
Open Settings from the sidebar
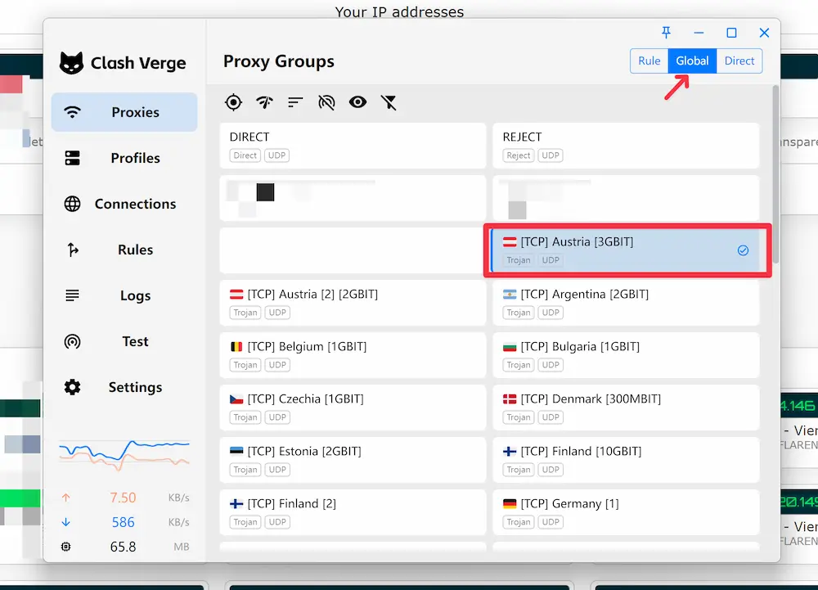pyautogui.click(x=124, y=387)
